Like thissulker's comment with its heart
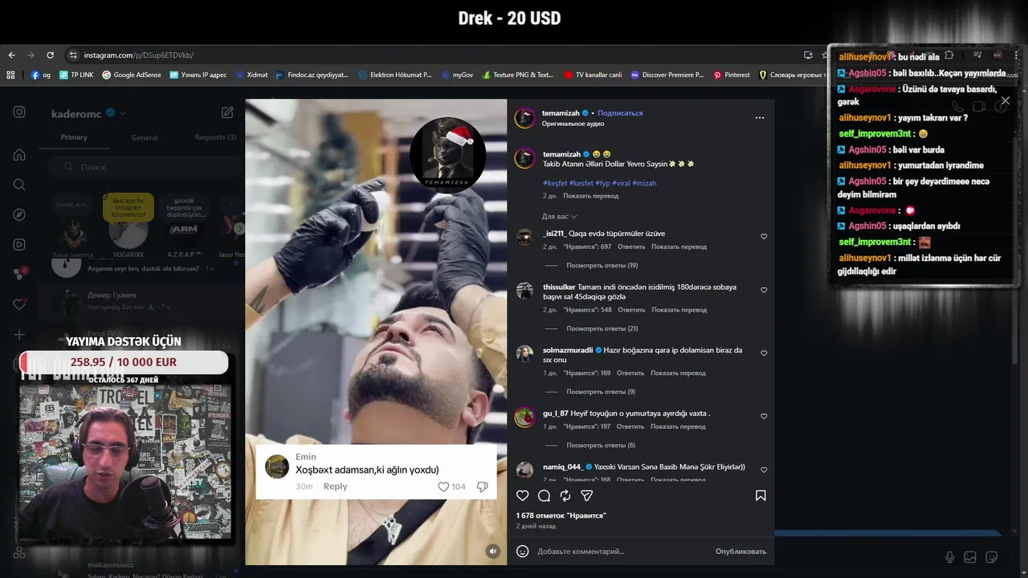Screen dimensions: 1028x578 click(764, 290)
